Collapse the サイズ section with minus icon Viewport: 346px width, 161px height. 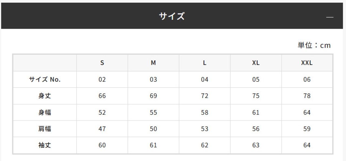[x=330, y=17]
